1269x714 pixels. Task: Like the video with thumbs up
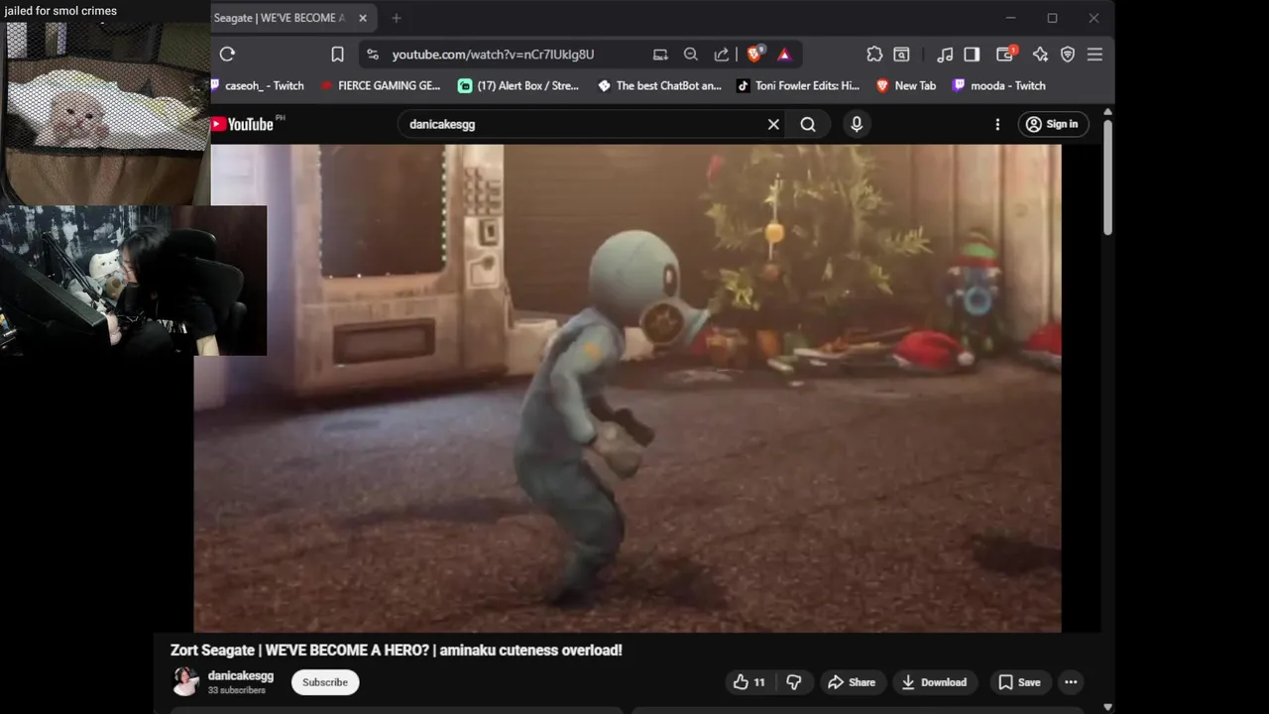point(750,682)
